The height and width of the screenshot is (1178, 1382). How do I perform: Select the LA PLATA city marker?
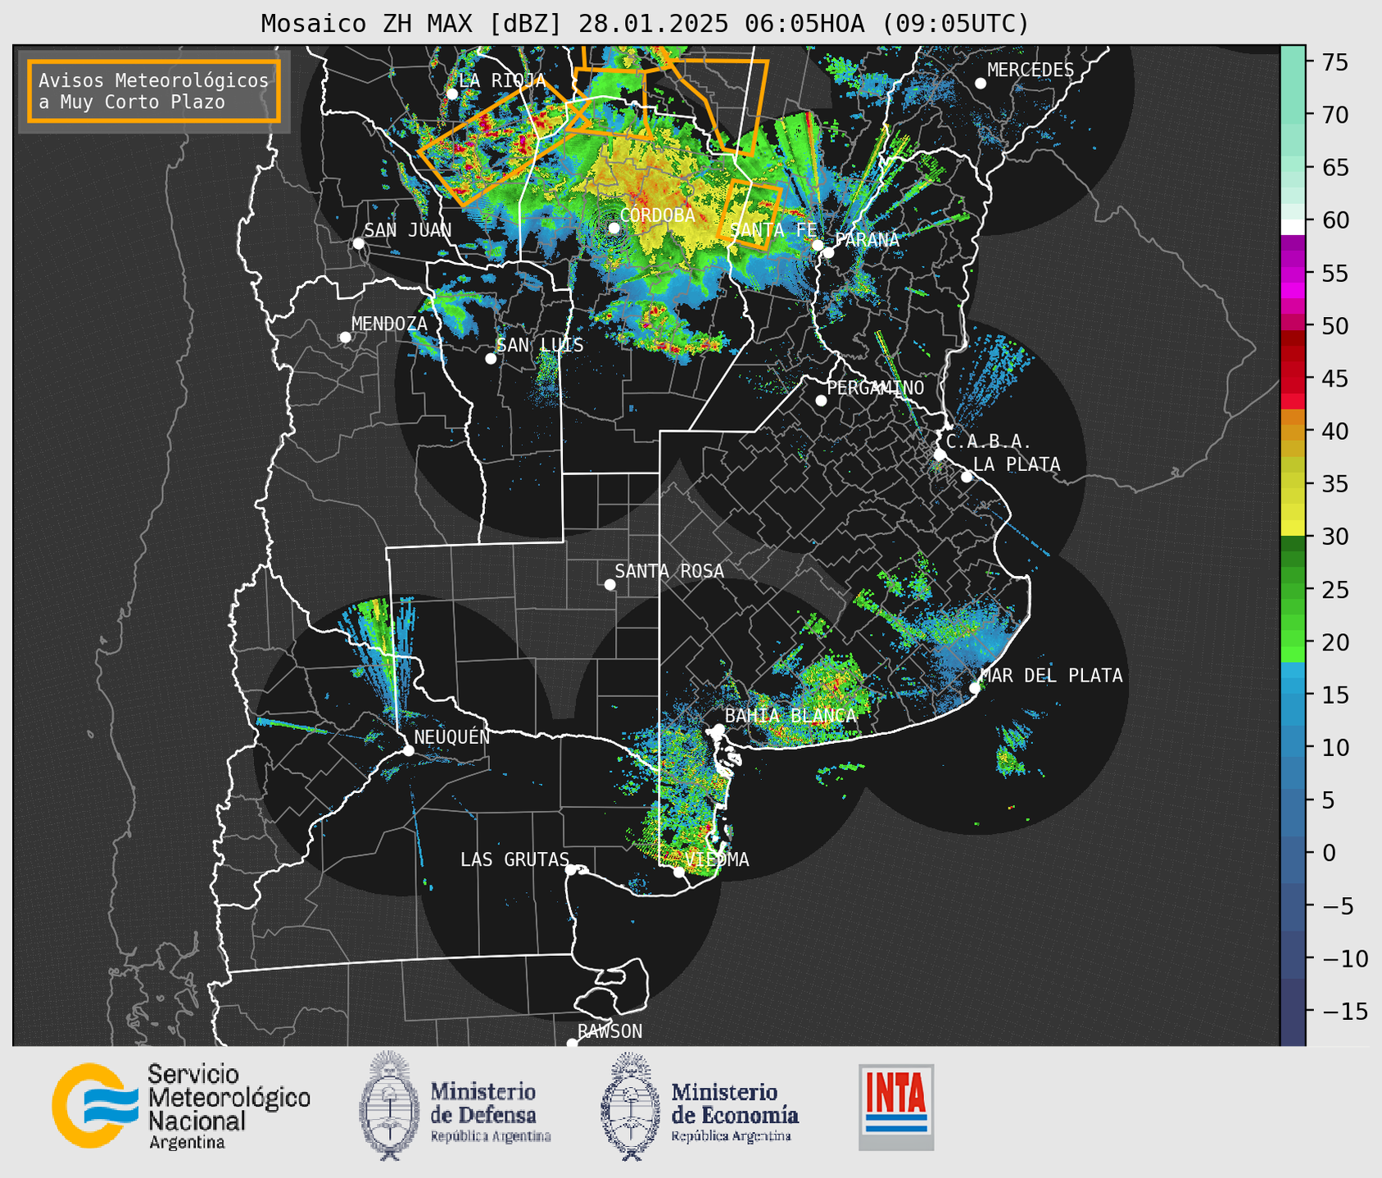[x=967, y=477]
